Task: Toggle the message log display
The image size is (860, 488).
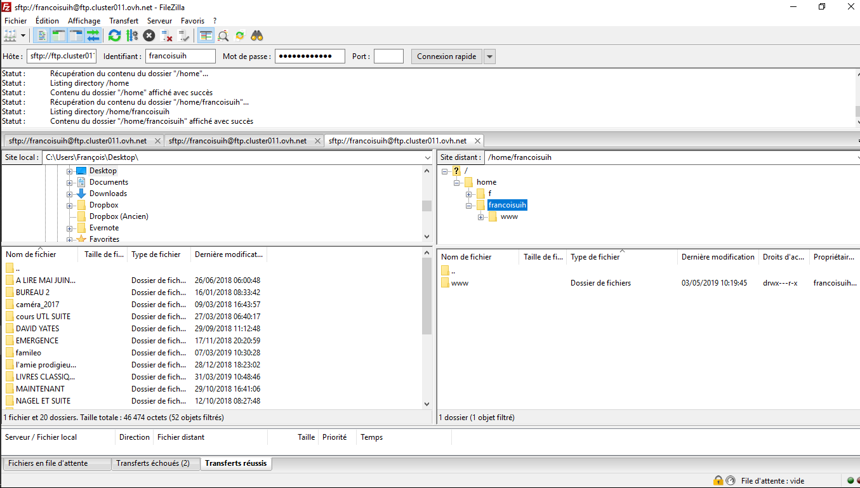Action: (42, 36)
